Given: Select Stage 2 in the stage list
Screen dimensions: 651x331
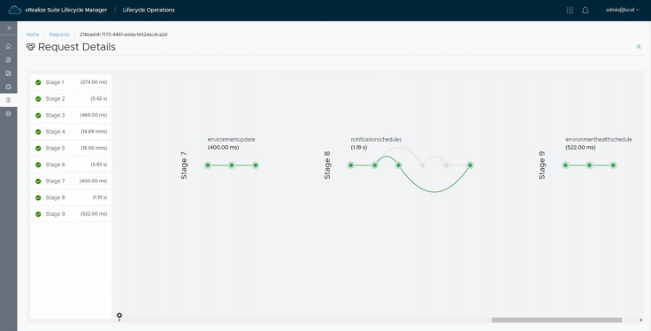Looking at the screenshot, I should click(71, 99).
